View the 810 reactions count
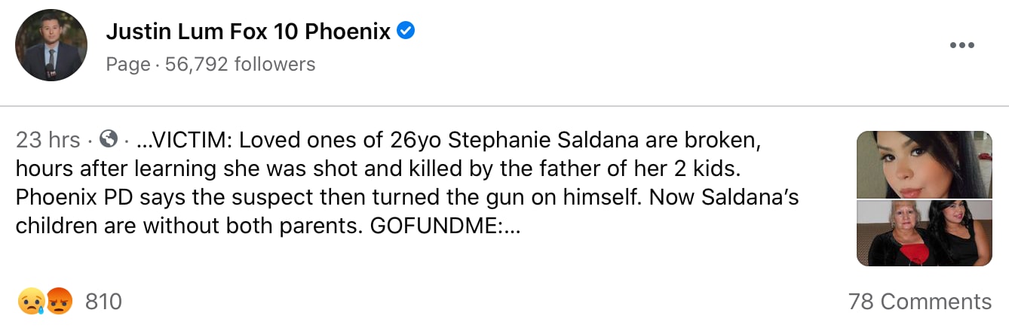Viewport: 1009px width, 328px height. [x=103, y=302]
